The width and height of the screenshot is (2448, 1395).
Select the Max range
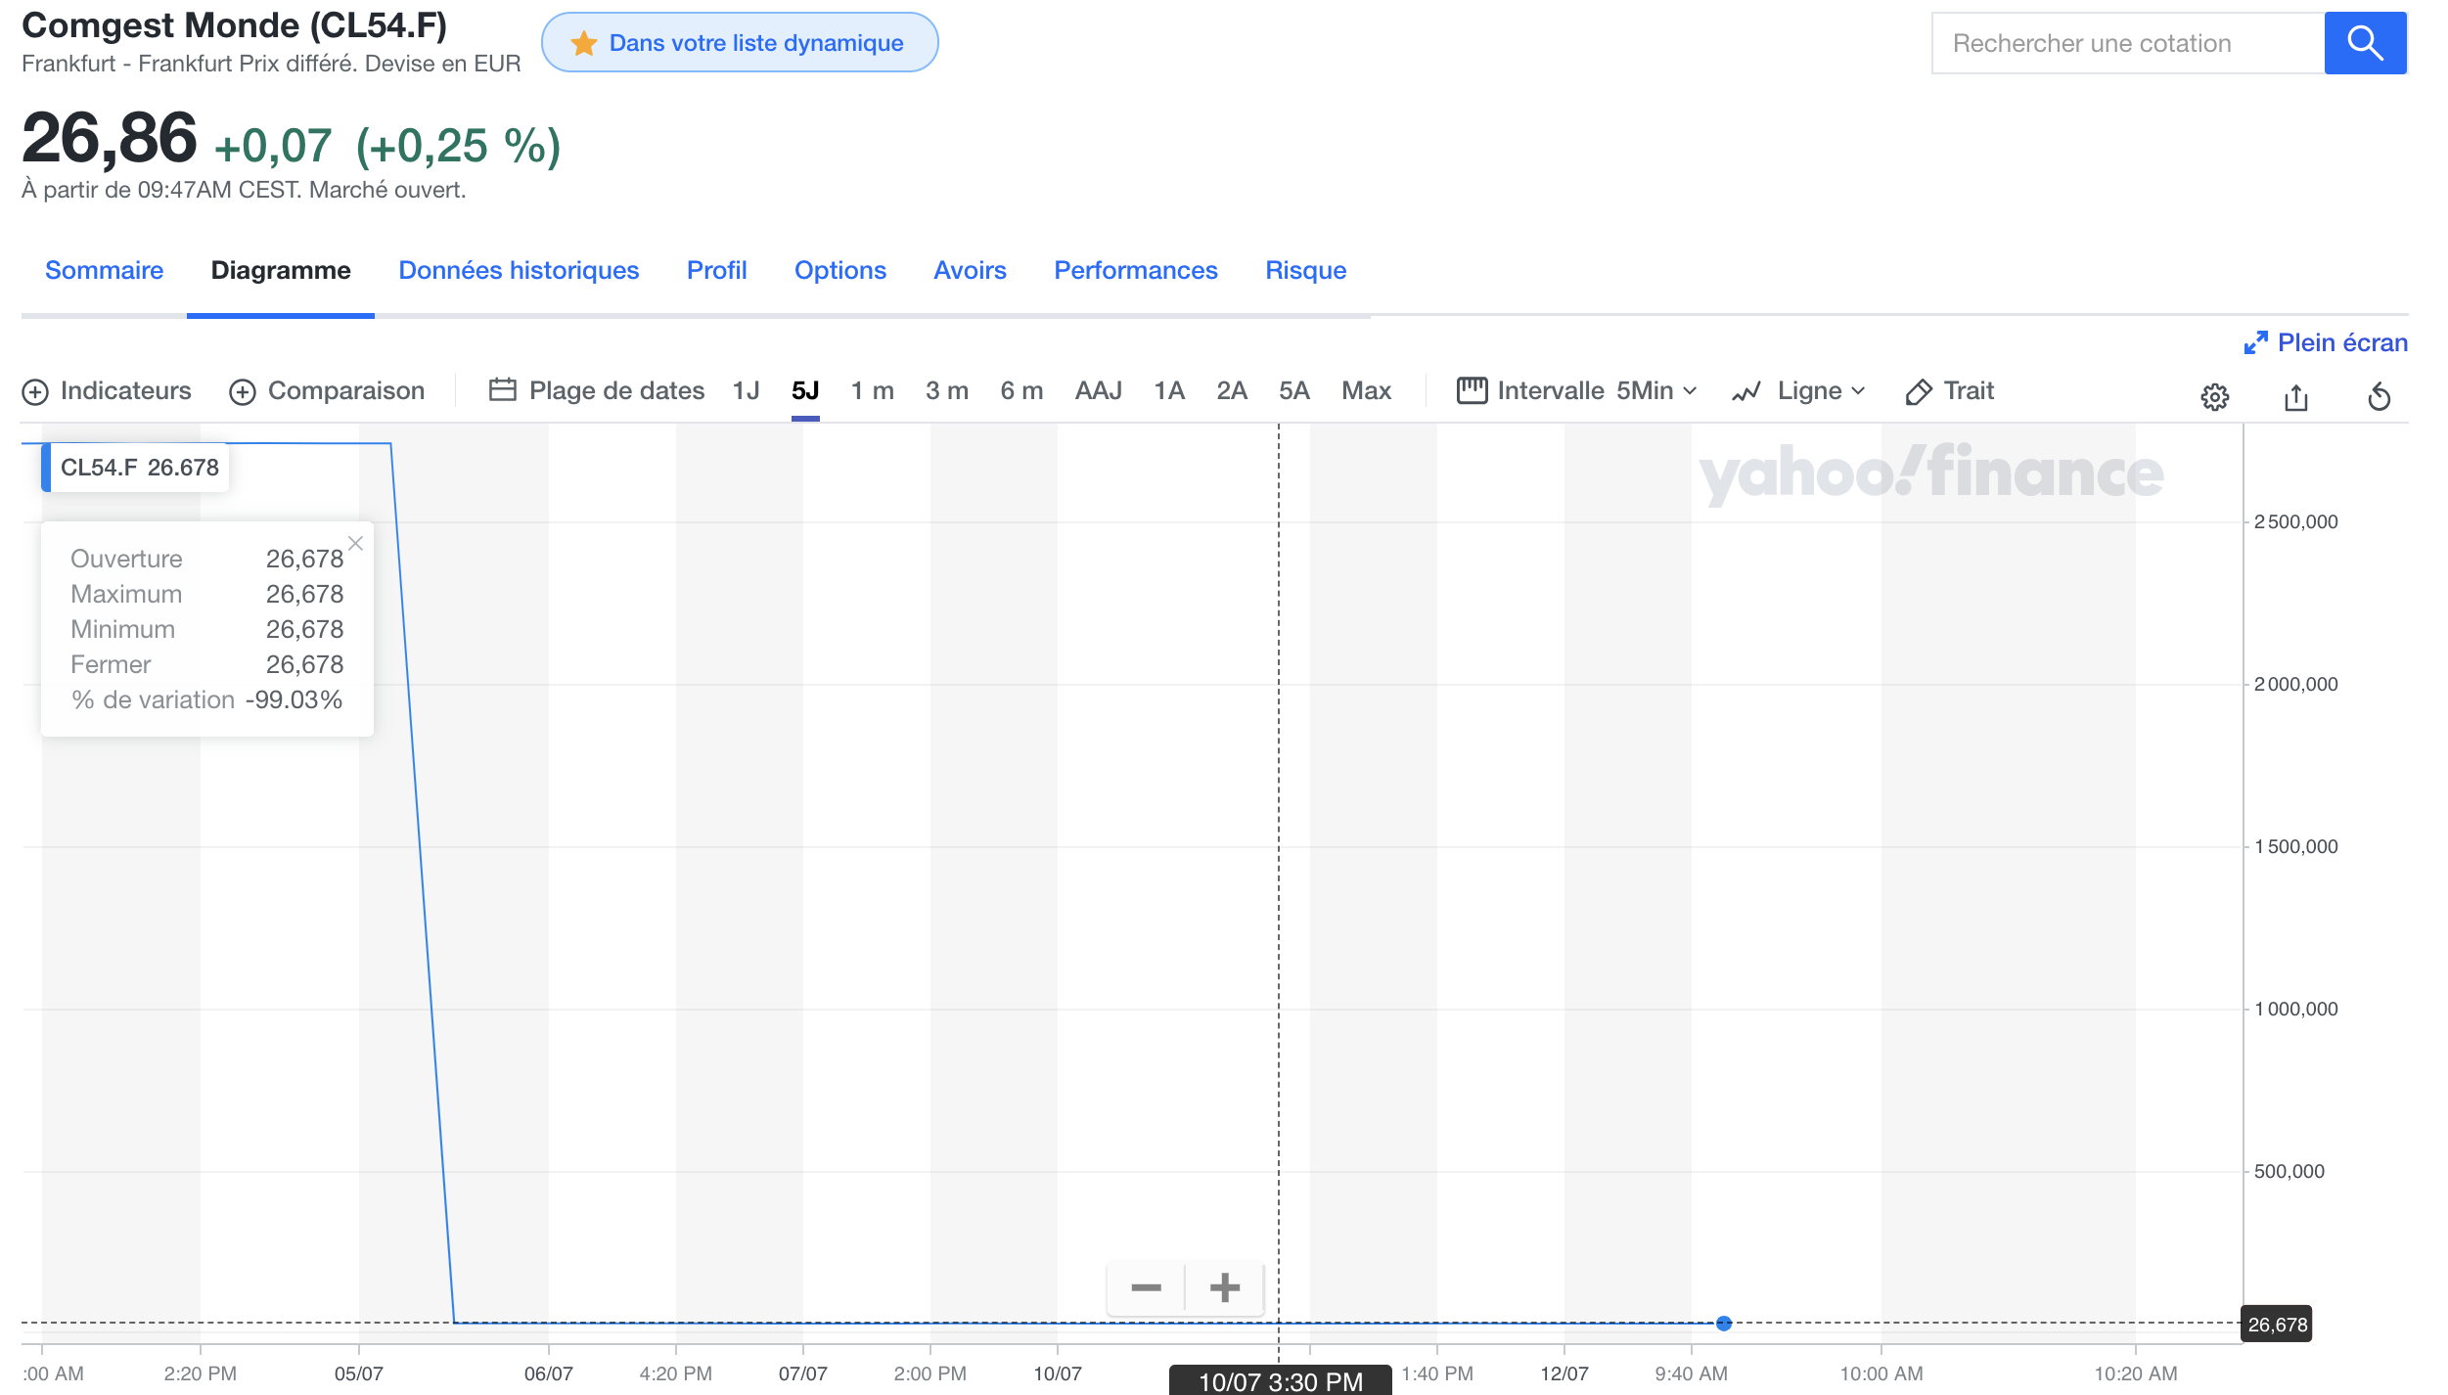[1366, 390]
